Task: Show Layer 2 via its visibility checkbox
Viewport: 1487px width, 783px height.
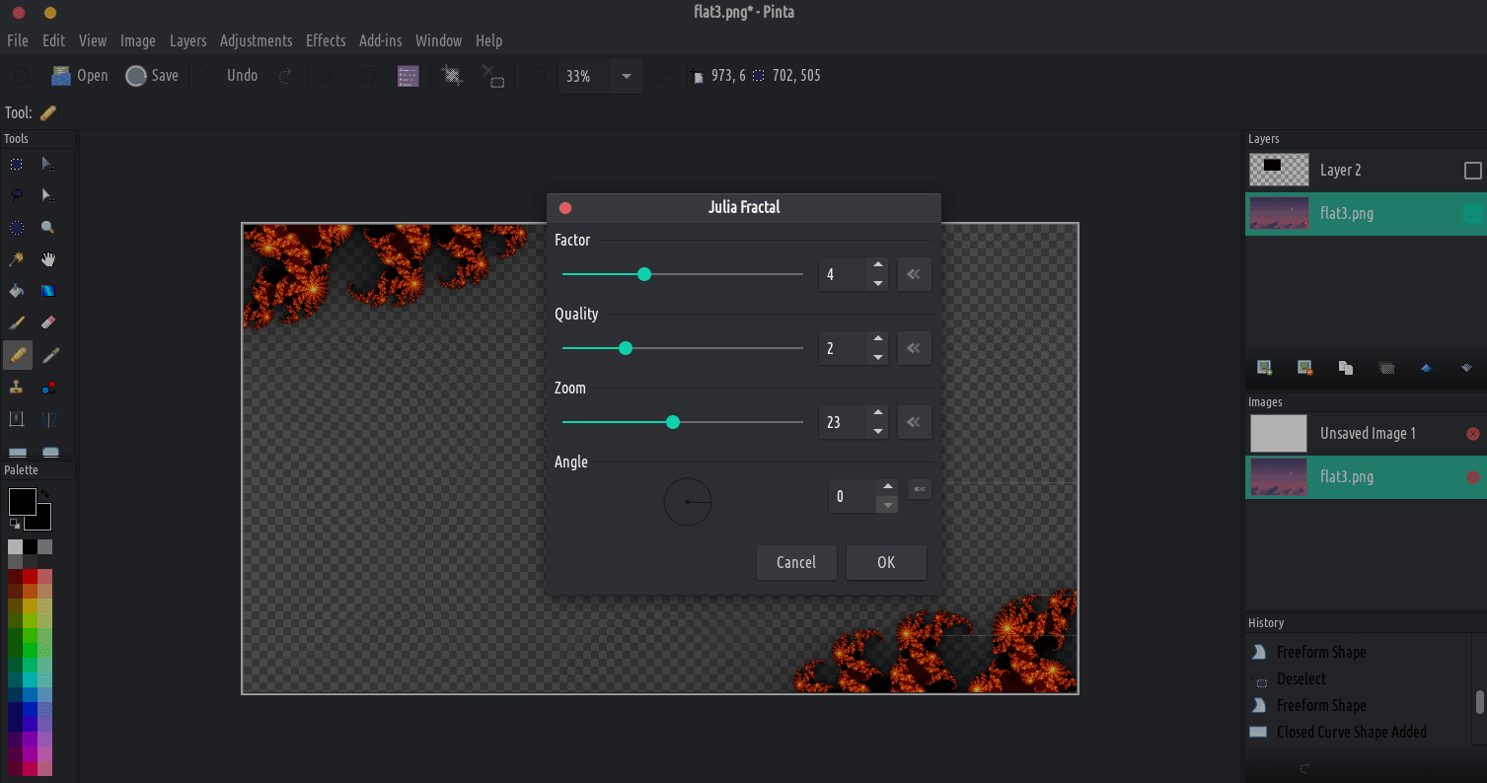Action: (x=1472, y=171)
